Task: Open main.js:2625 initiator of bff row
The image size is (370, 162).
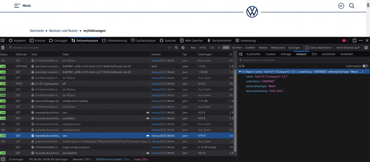Action: click(x=159, y=83)
